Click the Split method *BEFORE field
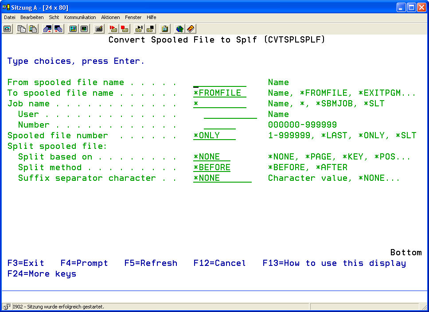Screen dimensions: 429x312 212,168
